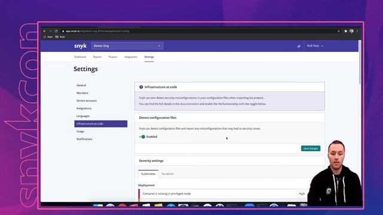The width and height of the screenshot is (383, 215).
Task: Click the address bar URL
Action: coord(98,31)
